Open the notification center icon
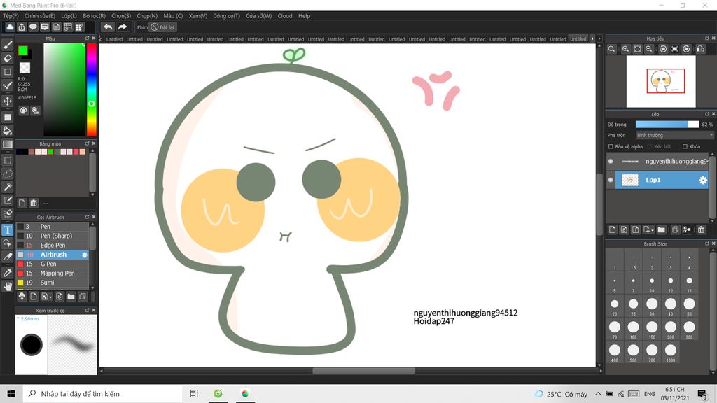 (703, 393)
